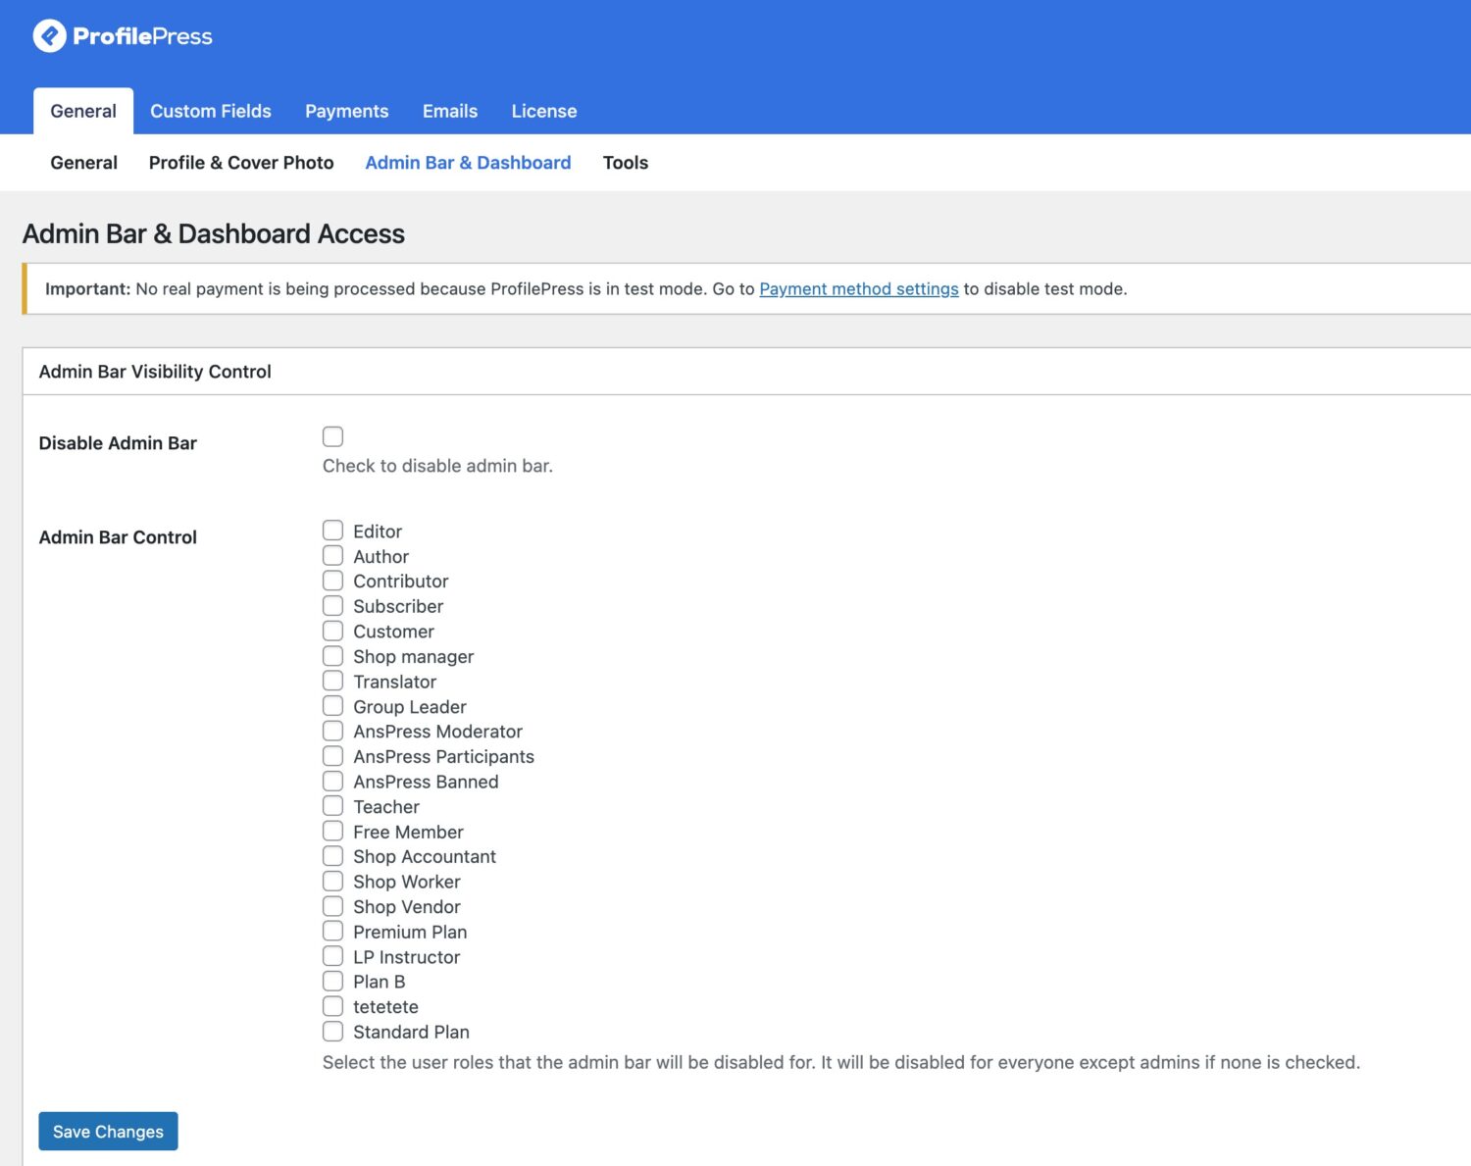Select the Premium Plan checkbox

click(x=332, y=931)
